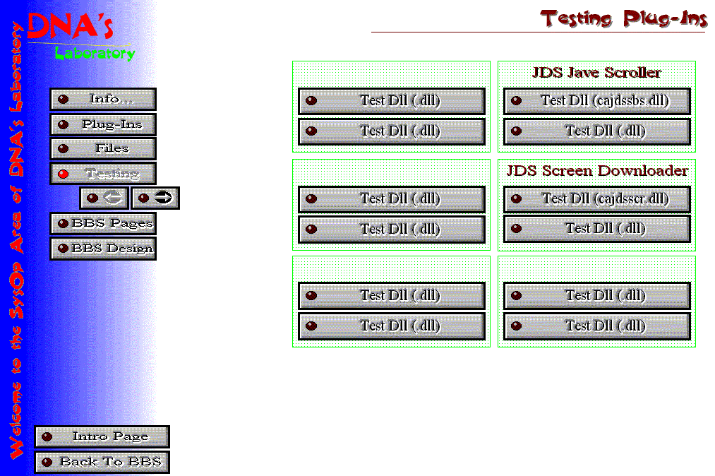
Task: Click second Test Dll in bottom-right panel
Action: pos(596,326)
